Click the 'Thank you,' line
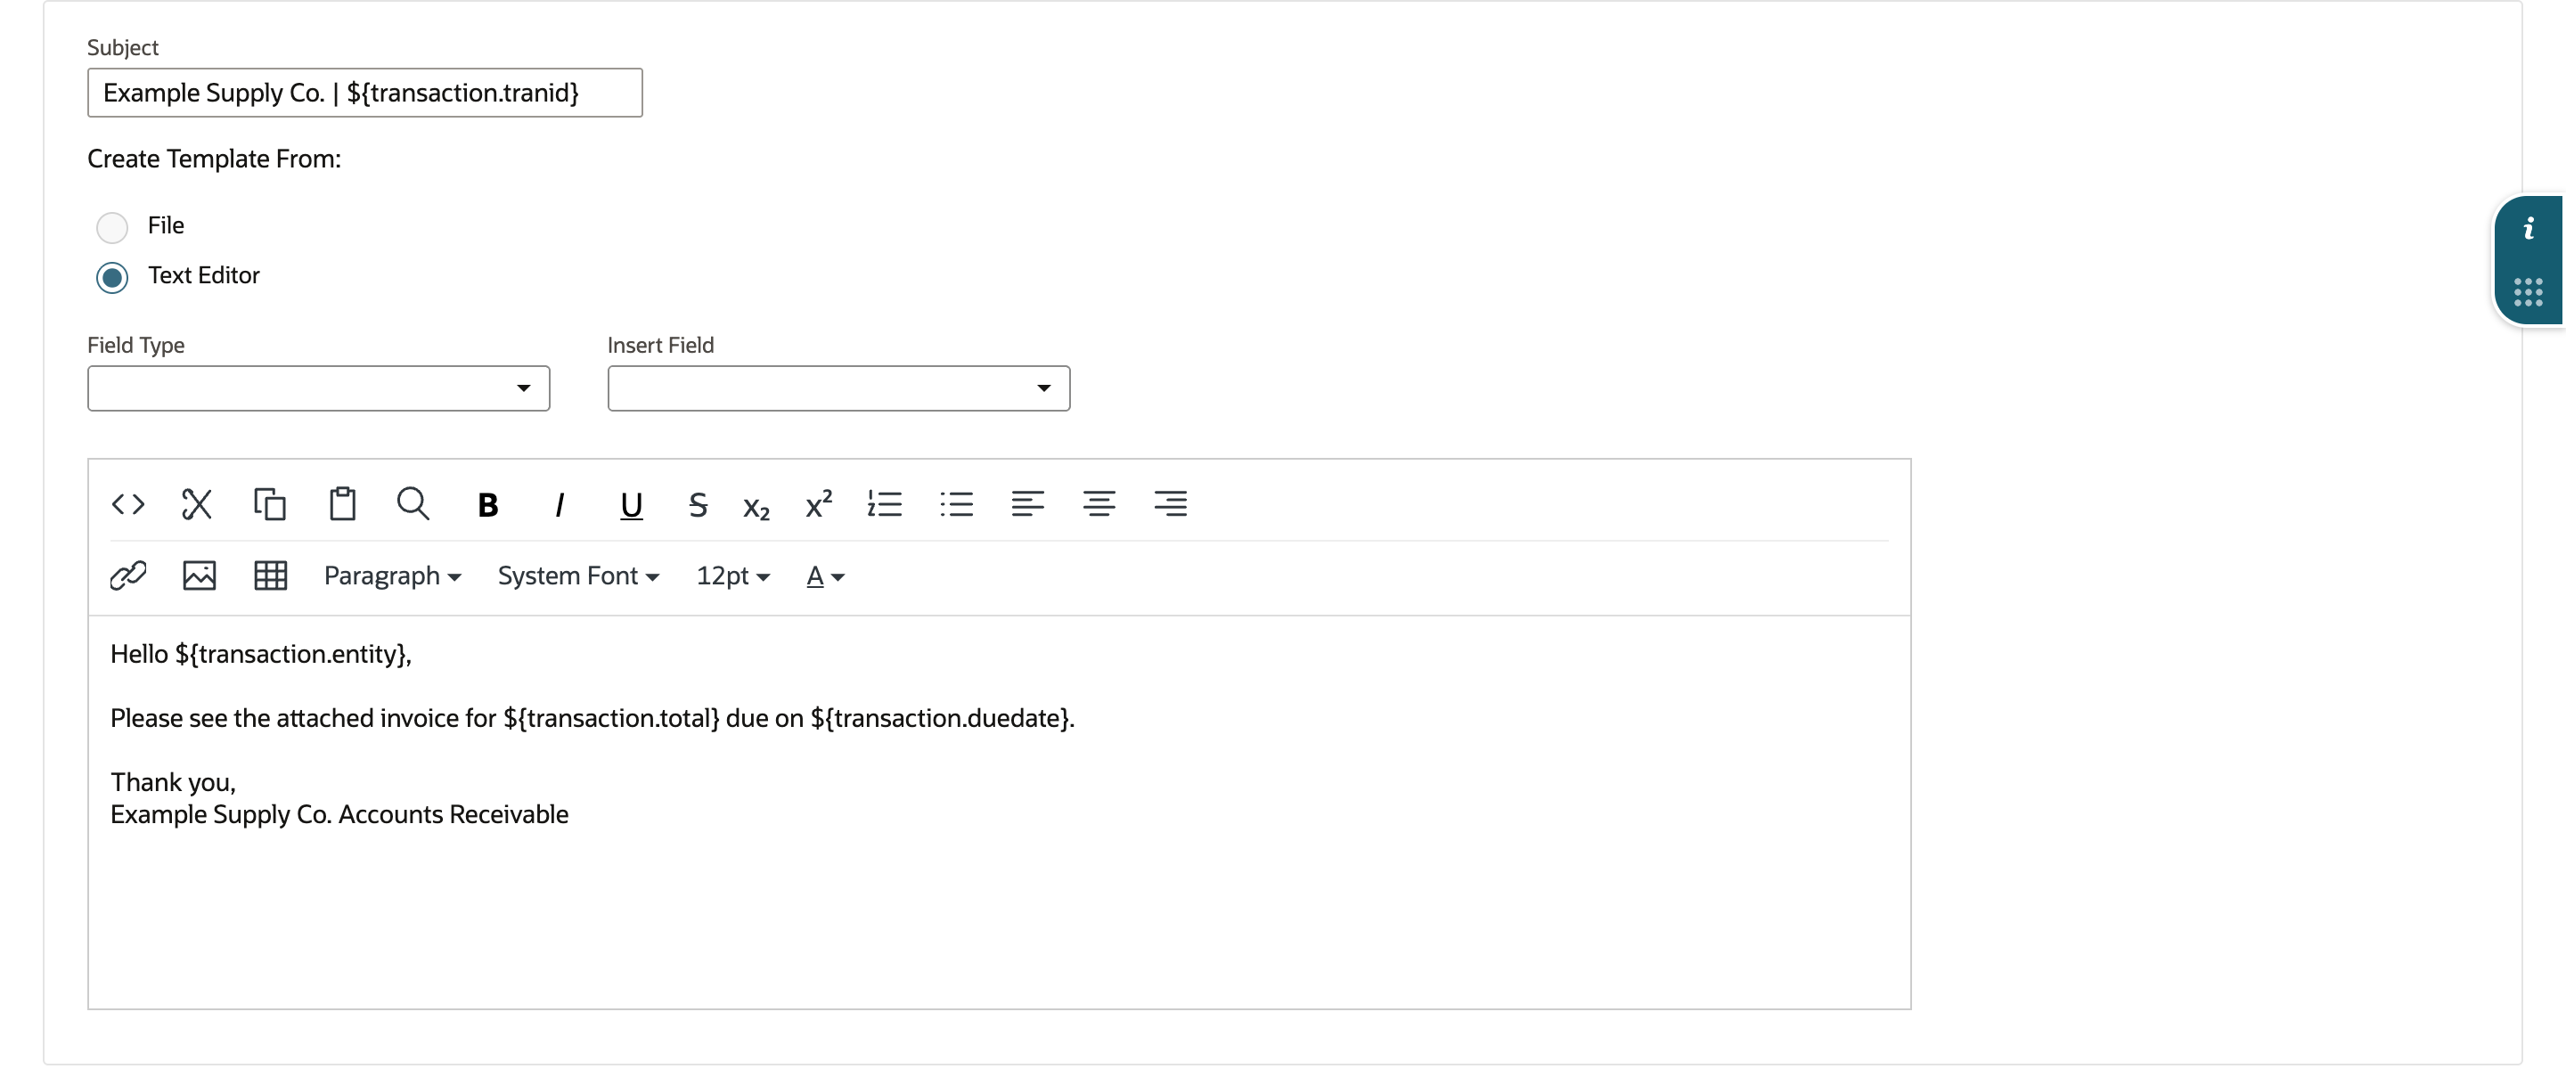 (x=174, y=782)
